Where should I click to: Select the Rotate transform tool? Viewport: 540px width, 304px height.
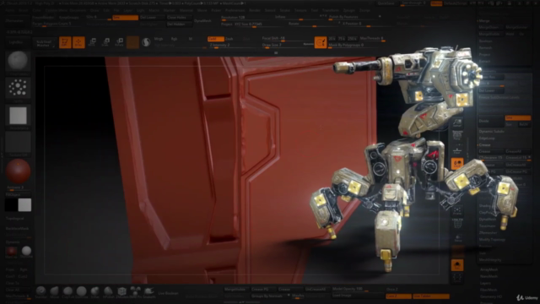119,42
